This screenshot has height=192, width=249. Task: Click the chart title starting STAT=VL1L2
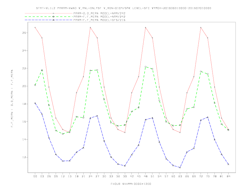pos(124,8)
